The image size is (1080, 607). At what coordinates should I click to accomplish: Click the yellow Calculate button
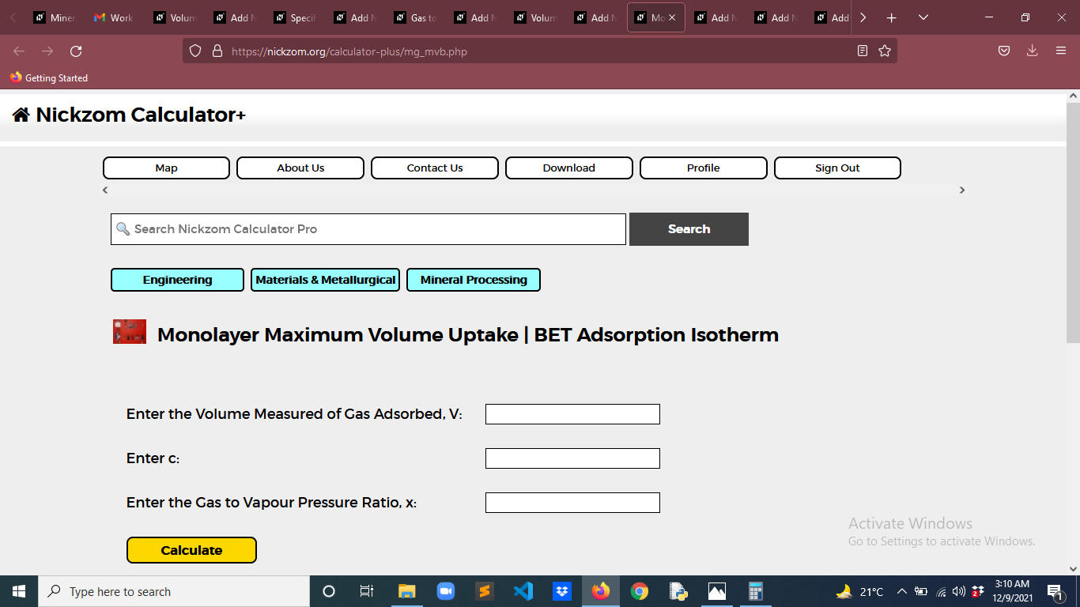click(x=191, y=550)
